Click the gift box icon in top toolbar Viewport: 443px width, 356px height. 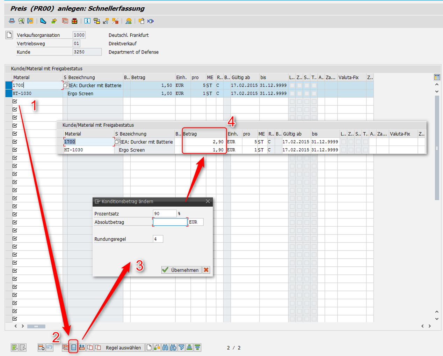coord(74,21)
